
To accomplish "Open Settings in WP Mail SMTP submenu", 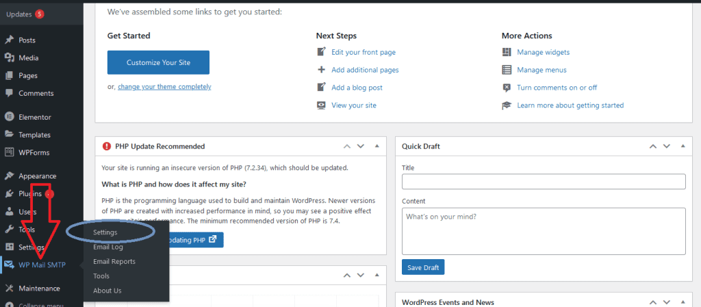I will pos(105,232).
